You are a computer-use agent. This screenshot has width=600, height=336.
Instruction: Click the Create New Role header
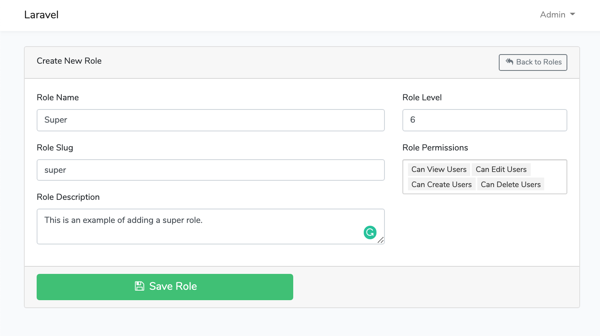(x=69, y=61)
